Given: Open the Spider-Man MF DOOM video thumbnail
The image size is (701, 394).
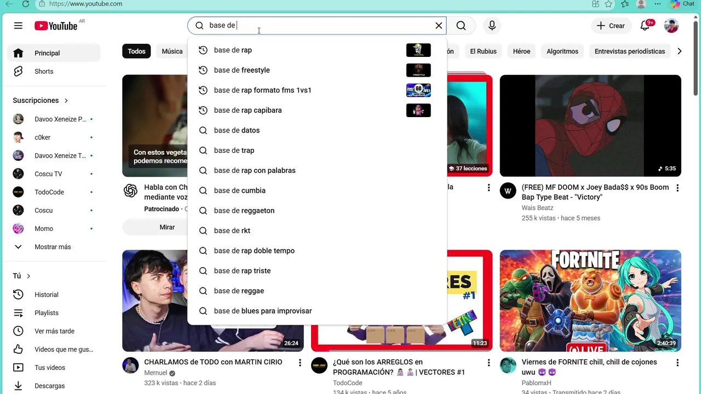Looking at the screenshot, I should pyautogui.click(x=590, y=125).
